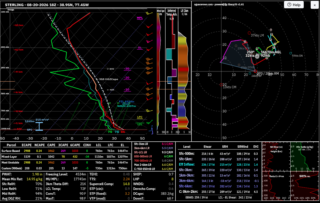
Task: Click the 358 HGZCape label on the skew-T
Action: (109, 79)
